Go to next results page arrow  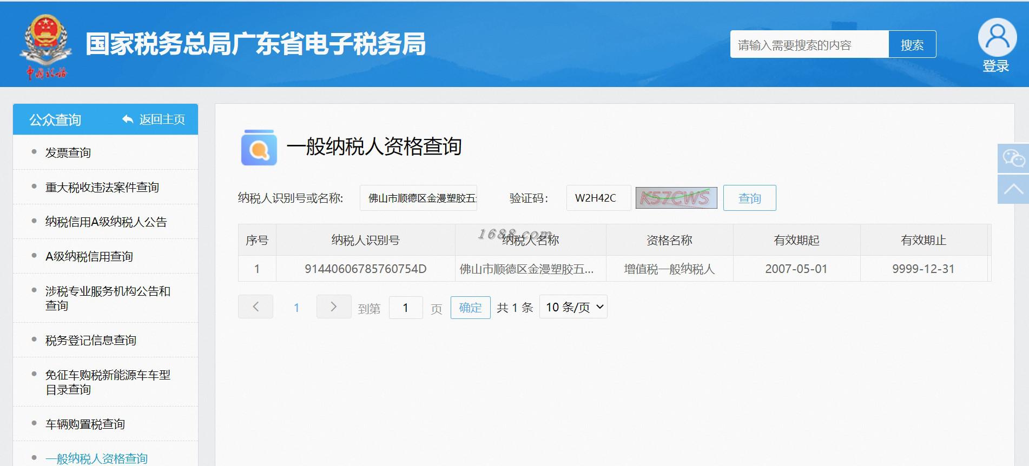334,307
